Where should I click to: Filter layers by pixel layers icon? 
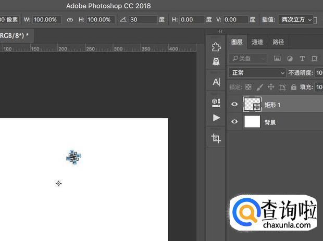pyautogui.click(x=277, y=59)
